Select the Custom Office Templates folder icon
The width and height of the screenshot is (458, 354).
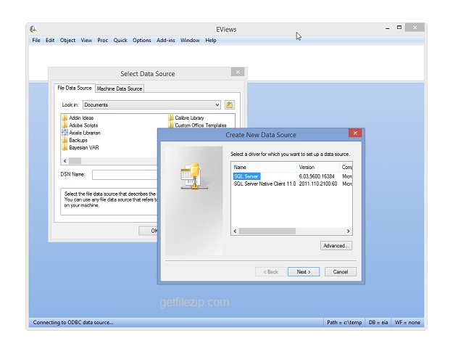(x=171, y=125)
